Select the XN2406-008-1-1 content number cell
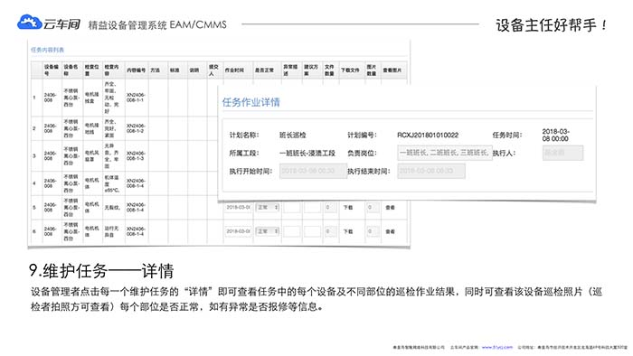 (x=136, y=98)
